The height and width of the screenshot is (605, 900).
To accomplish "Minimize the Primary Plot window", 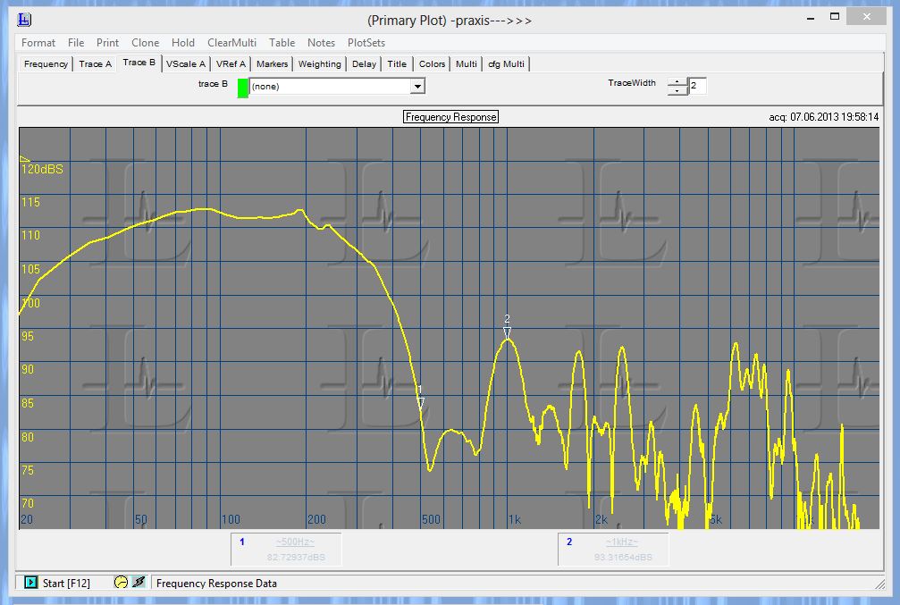I will tap(811, 18).
